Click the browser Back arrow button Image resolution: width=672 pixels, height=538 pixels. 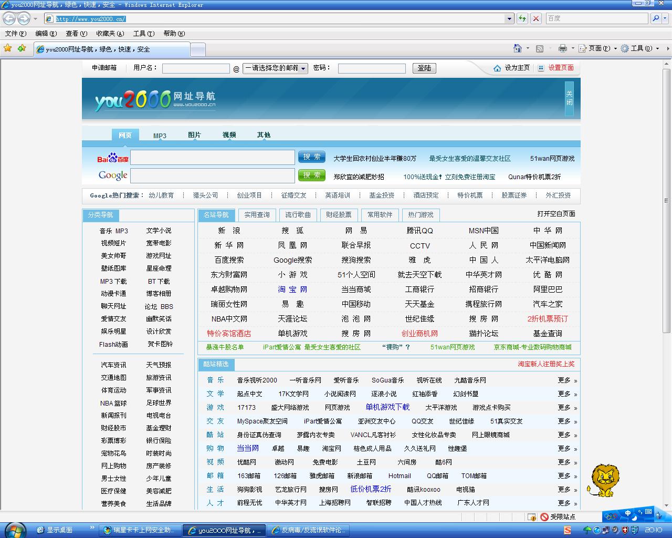9,19
